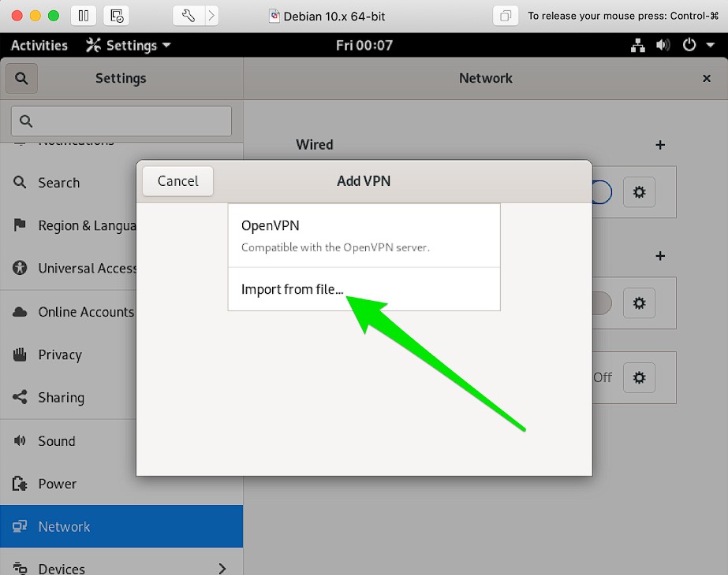This screenshot has height=575, width=728.
Task: Click the Off proxy status label
Action: tap(603, 377)
